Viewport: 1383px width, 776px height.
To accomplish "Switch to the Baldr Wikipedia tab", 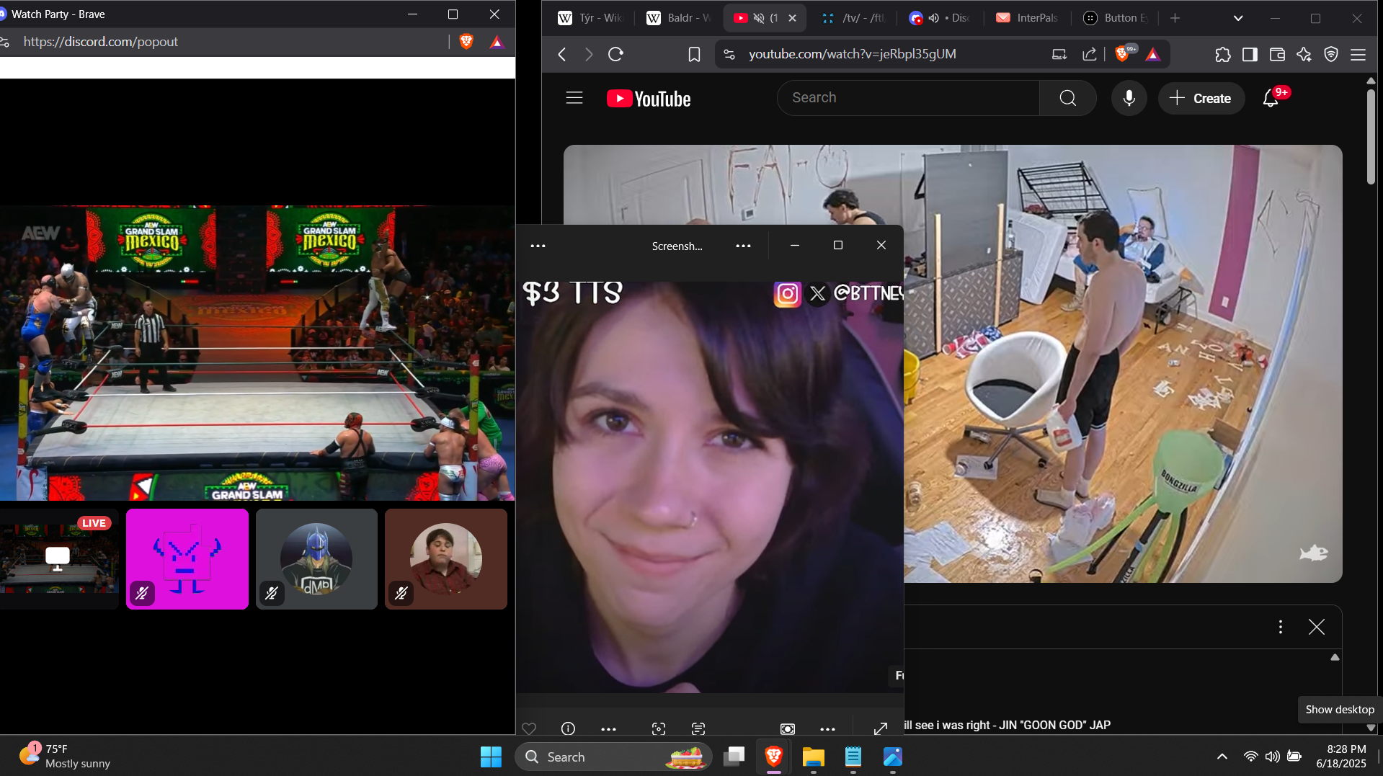I will 679,18.
